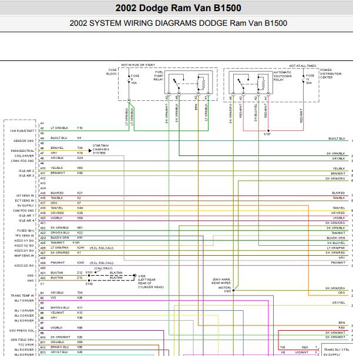
Task: Click the G105 ground label
Action: [x=142, y=276]
